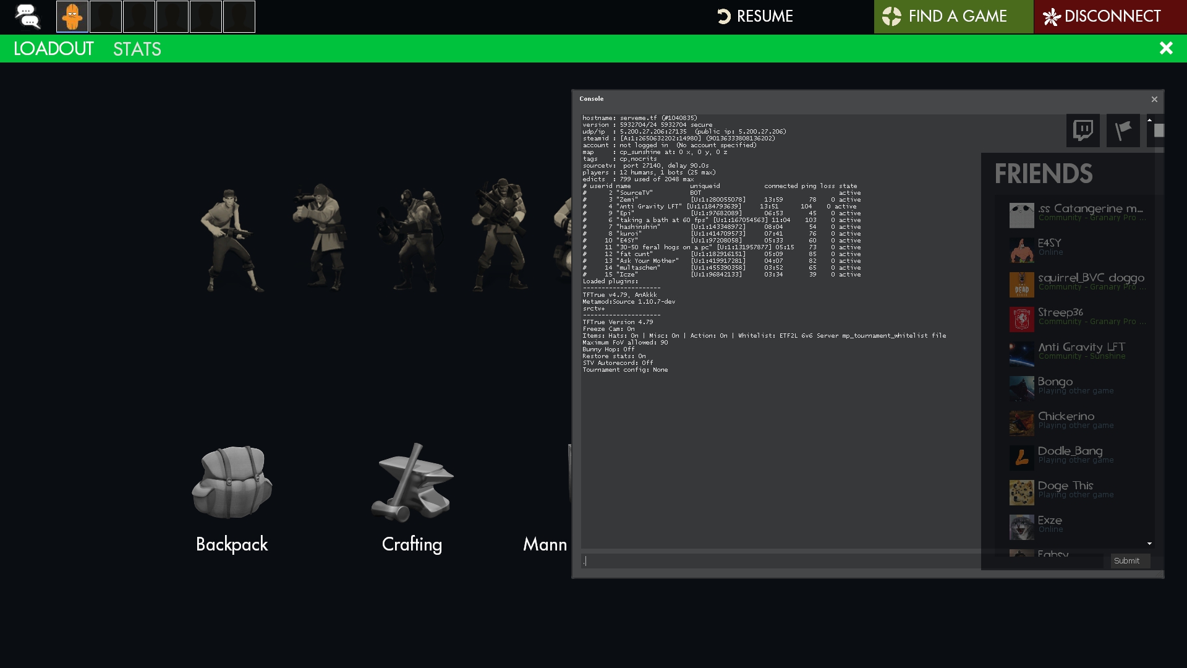The image size is (1187, 668).
Task: Click the Bongo friend name
Action: (x=1055, y=382)
